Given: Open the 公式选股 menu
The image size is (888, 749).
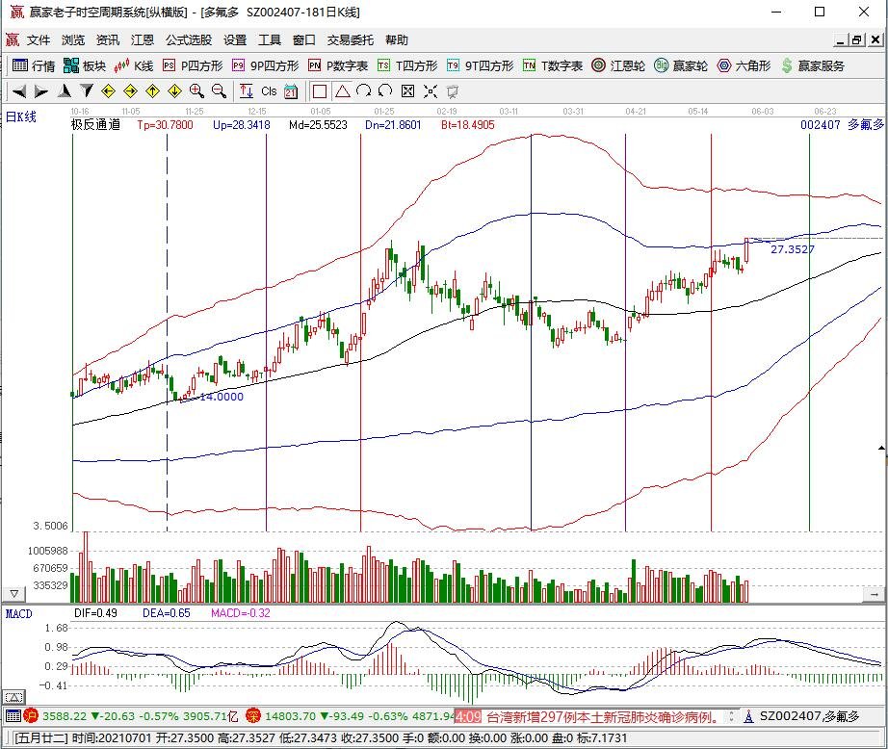Looking at the screenshot, I should [x=189, y=40].
